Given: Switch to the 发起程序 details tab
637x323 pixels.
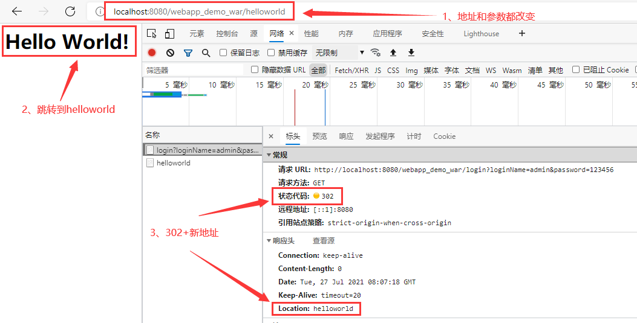Looking at the screenshot, I should coord(380,136).
